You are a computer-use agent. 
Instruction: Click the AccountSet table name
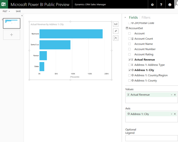[136, 28]
